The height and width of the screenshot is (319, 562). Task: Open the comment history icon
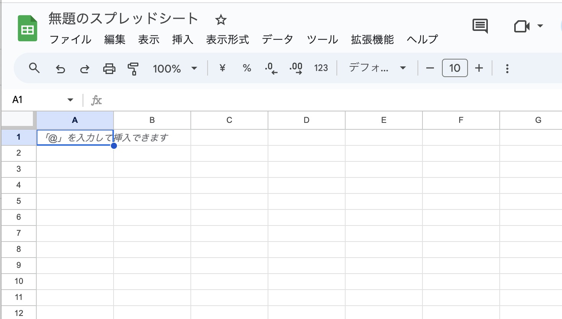tap(480, 26)
